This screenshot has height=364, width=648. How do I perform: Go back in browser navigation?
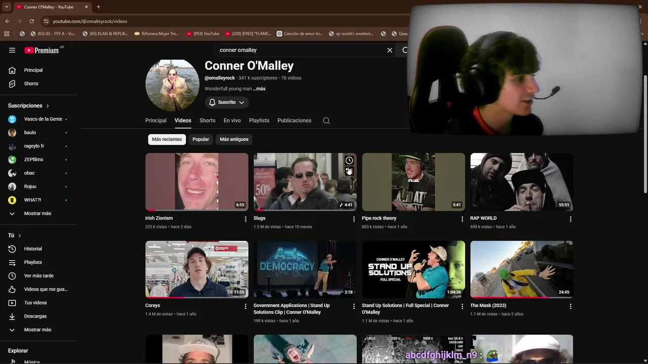pos(7,21)
